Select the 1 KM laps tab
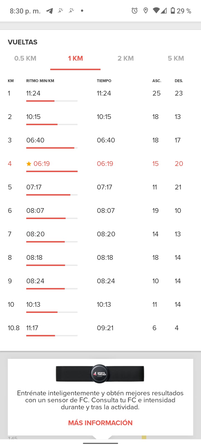The height and width of the screenshot is (447, 201). (x=75, y=58)
